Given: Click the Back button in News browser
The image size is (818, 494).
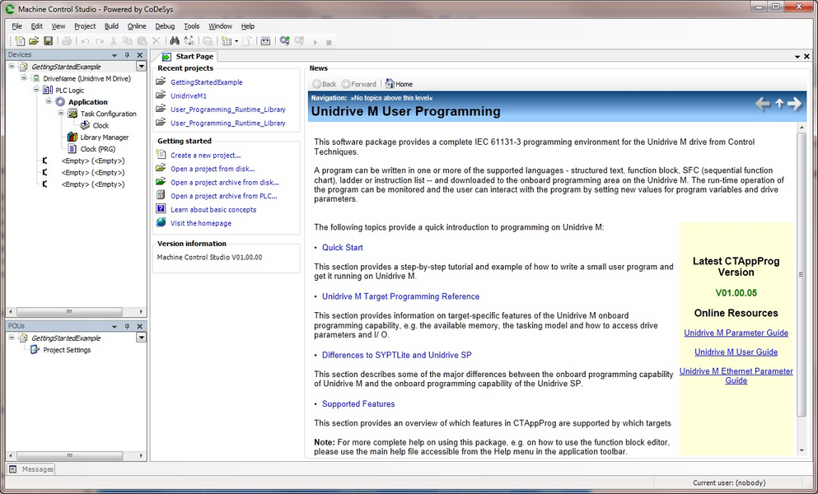Looking at the screenshot, I should click(x=325, y=84).
